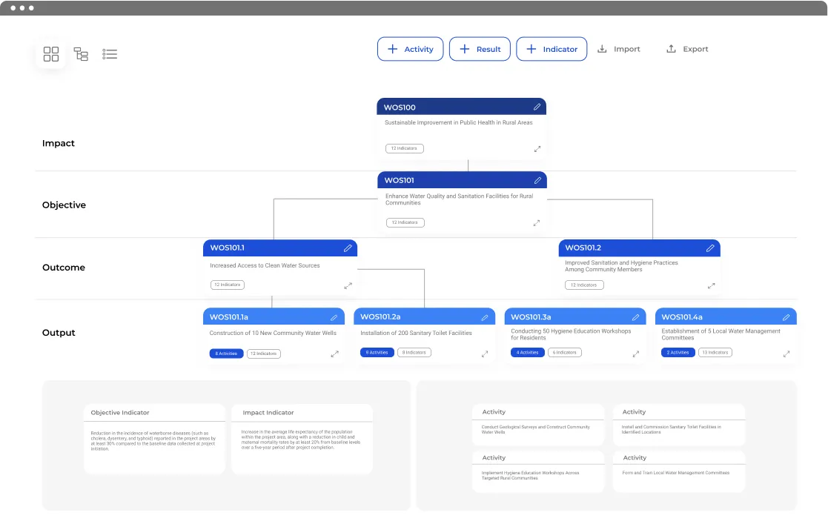Expand the WOS101.1 card
Screen dimensions: 828x524
pyautogui.click(x=348, y=286)
